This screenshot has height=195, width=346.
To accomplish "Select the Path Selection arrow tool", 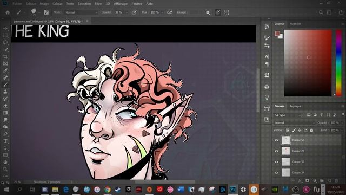I will pos(5,148).
